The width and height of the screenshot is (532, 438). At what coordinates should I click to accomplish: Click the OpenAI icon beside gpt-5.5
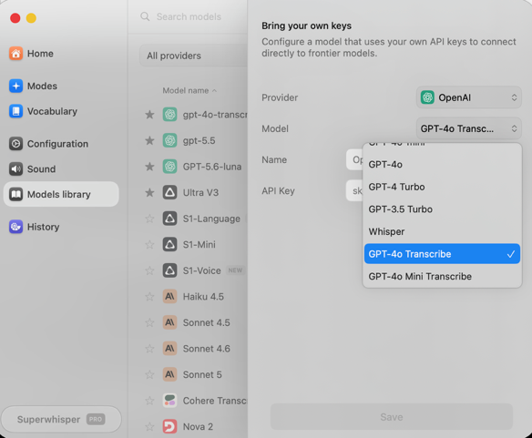coord(169,140)
